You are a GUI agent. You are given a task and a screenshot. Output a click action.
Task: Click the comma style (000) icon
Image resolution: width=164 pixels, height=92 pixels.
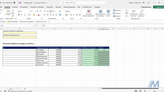pyautogui.click(x=74, y=15)
